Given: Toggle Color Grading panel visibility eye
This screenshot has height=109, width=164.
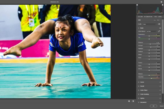Looking at the screenshot, I should 160,94.
